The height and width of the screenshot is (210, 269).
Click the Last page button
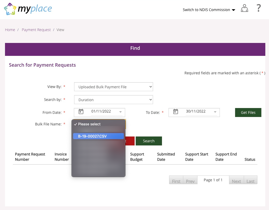point(251,181)
